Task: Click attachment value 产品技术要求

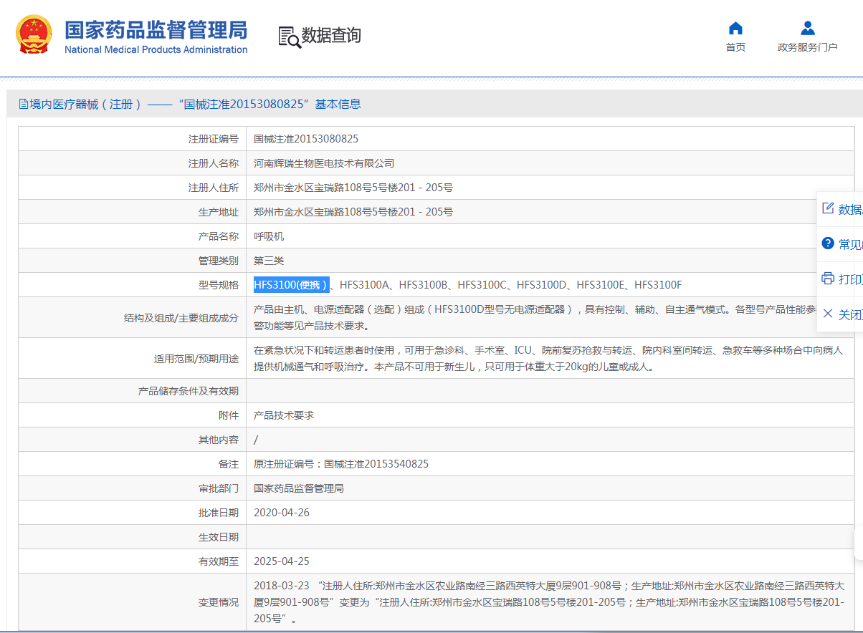Action: 284,415
